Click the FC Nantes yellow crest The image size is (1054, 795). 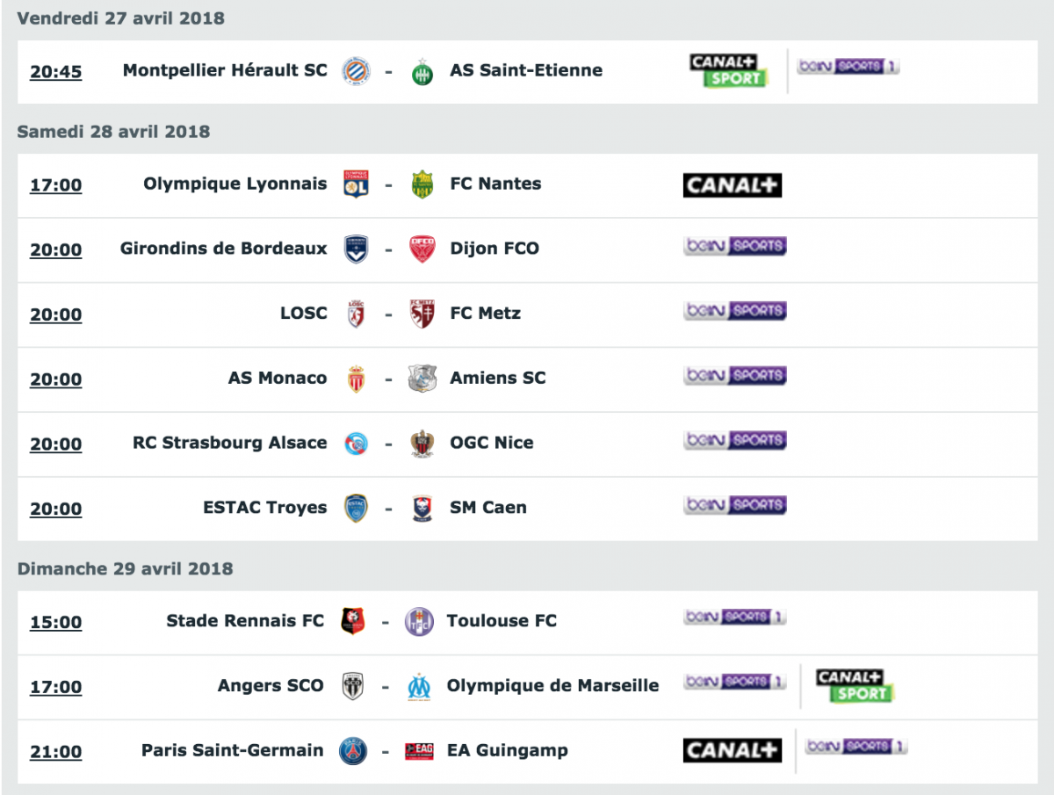(422, 184)
